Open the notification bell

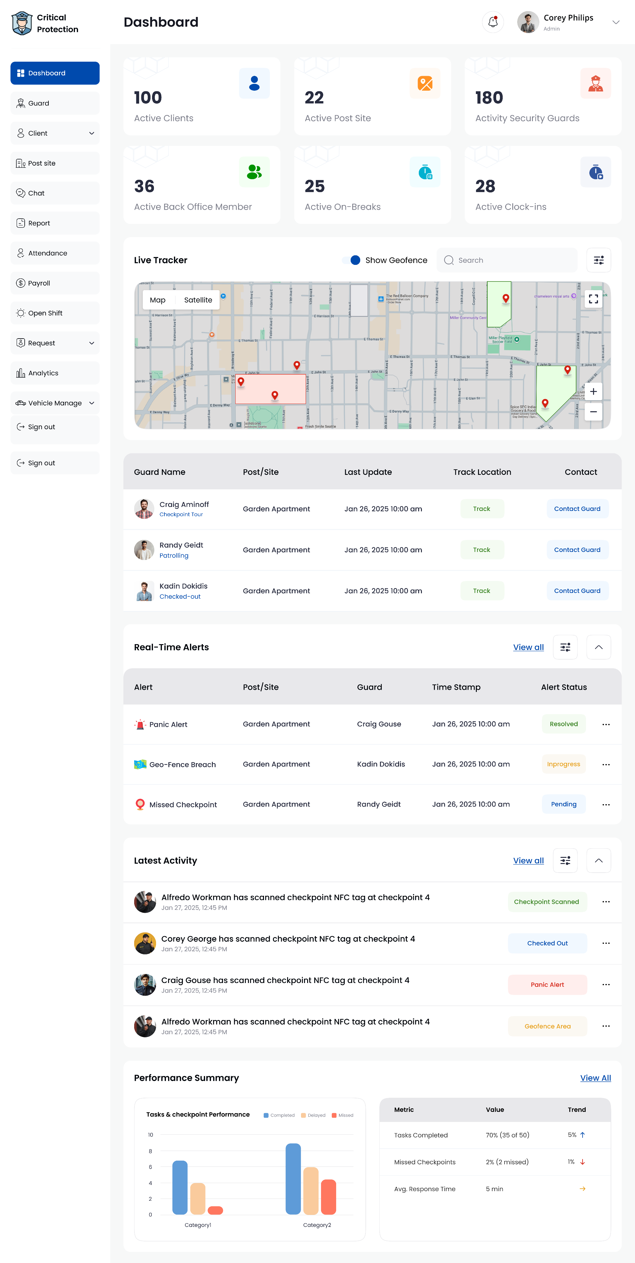coord(493,22)
